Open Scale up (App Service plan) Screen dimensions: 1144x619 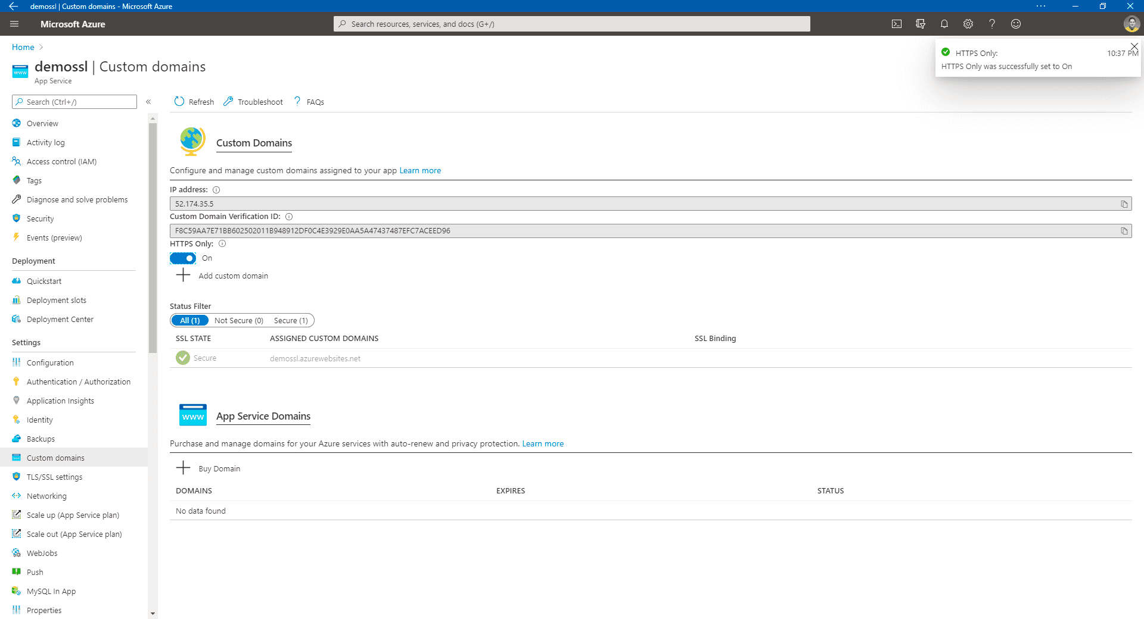click(74, 515)
